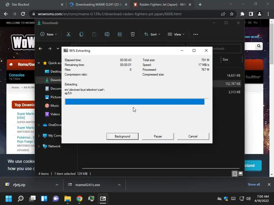
Task: Expand the My Computer tree node
Action: pos(39,136)
